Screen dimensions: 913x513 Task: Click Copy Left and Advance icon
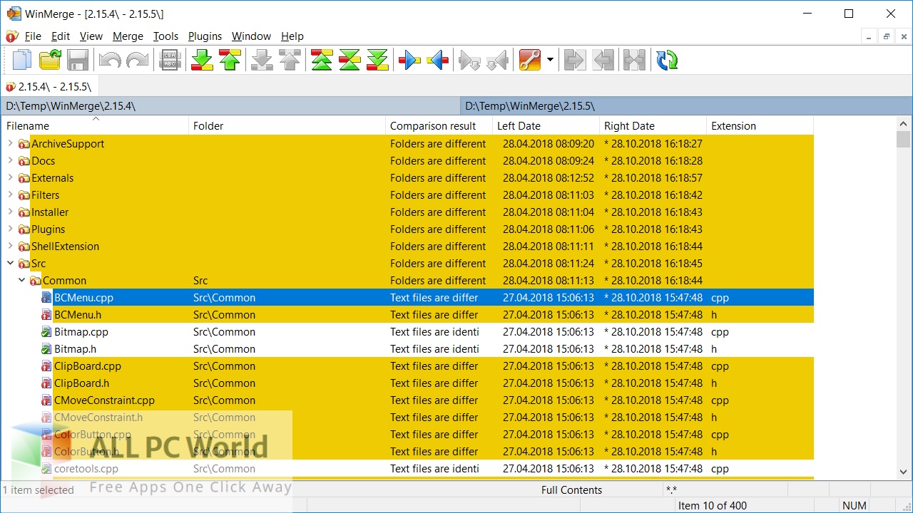pos(497,61)
